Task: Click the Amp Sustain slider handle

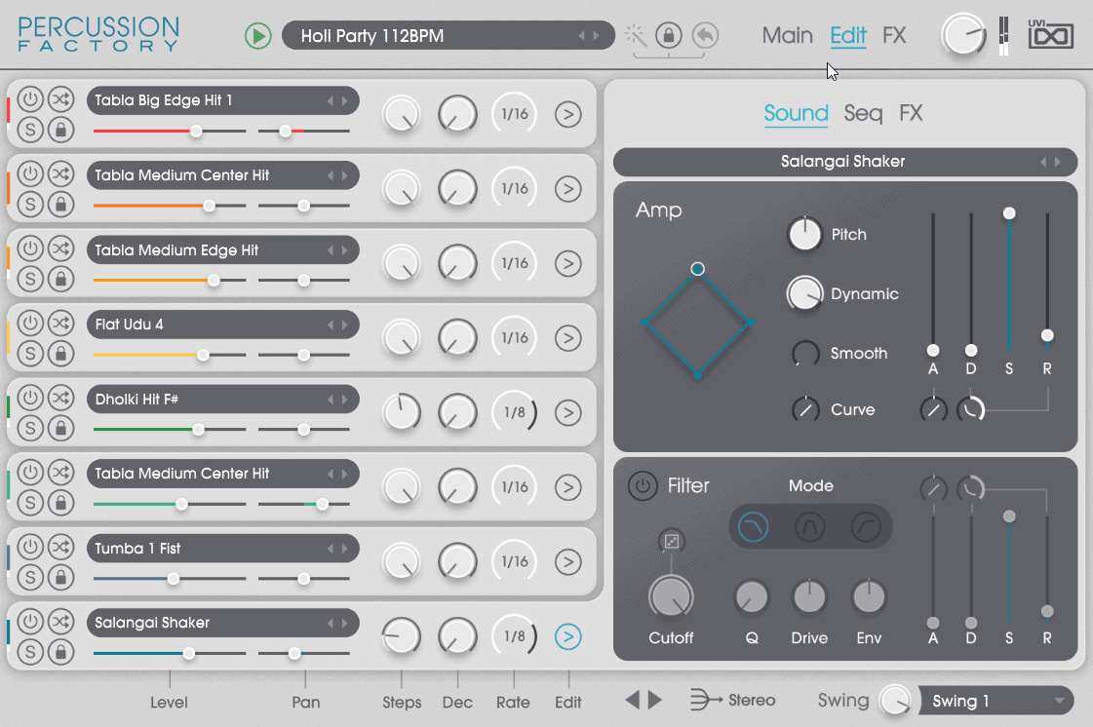Action: click(1009, 212)
